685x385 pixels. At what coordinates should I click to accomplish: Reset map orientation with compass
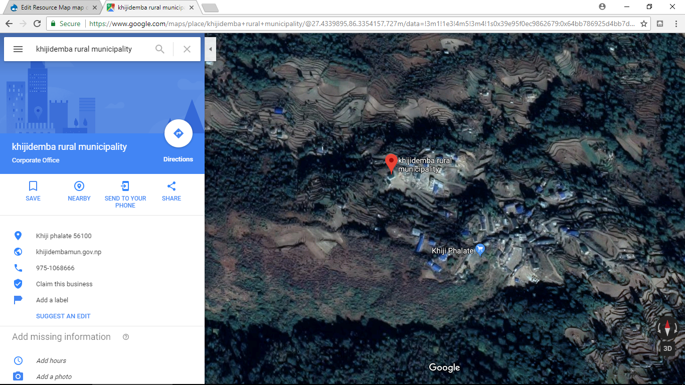667,328
